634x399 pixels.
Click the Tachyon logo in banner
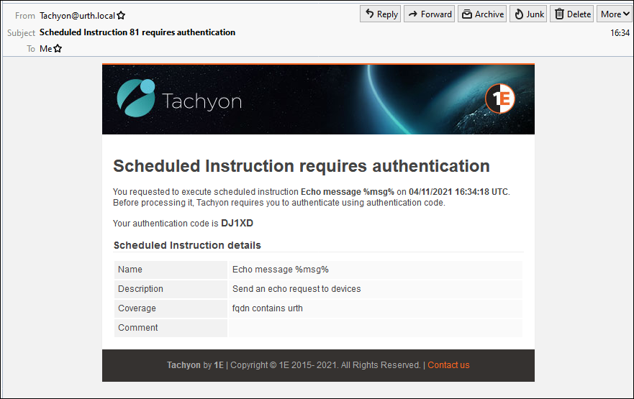tap(179, 98)
